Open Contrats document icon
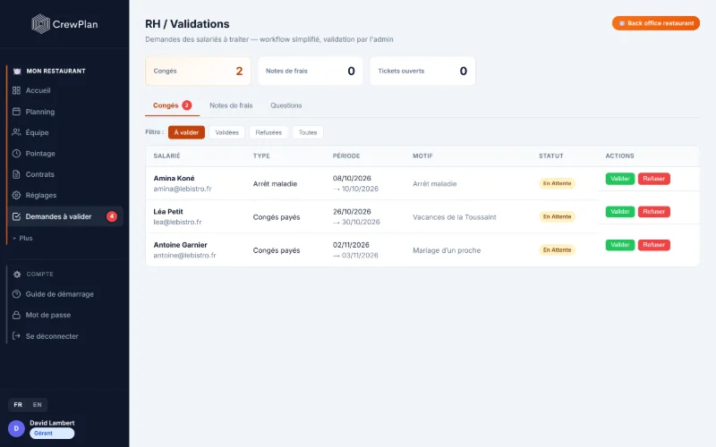The height and width of the screenshot is (447, 716). pyautogui.click(x=16, y=174)
